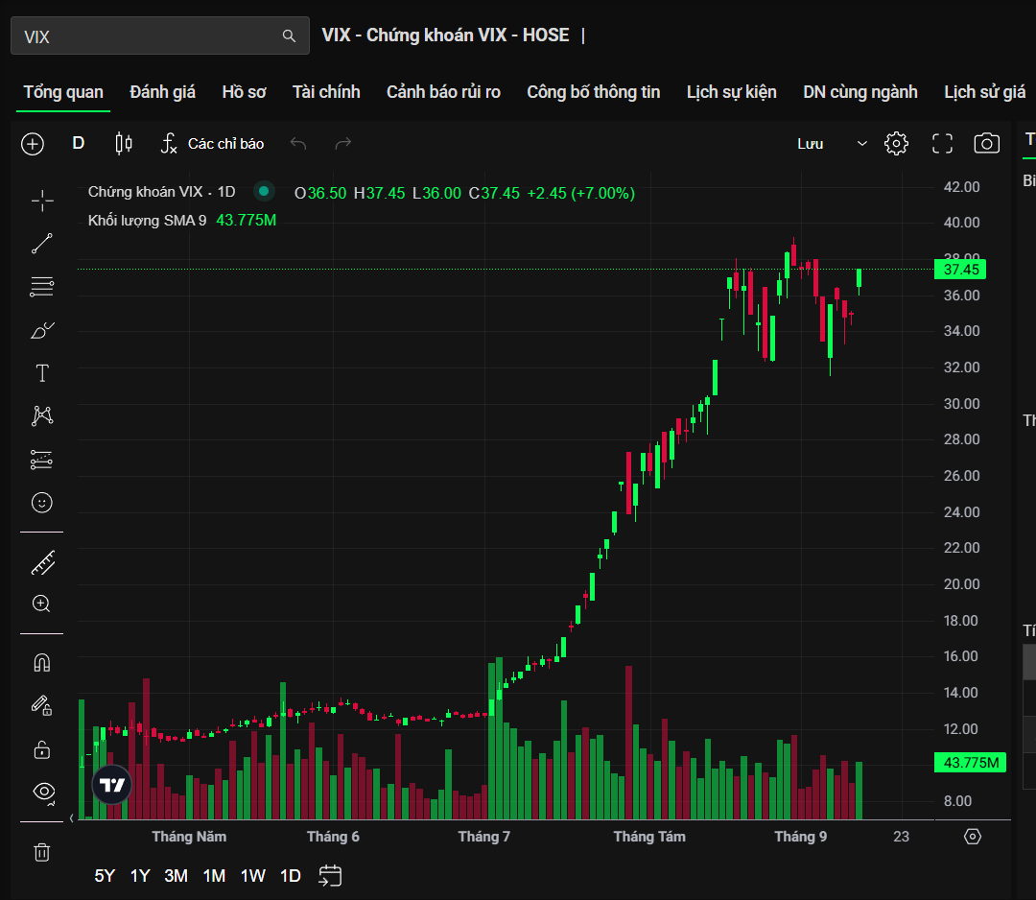Screen dimensions: 1036x900
Task: Select the text annotation tool
Action: click(x=42, y=373)
